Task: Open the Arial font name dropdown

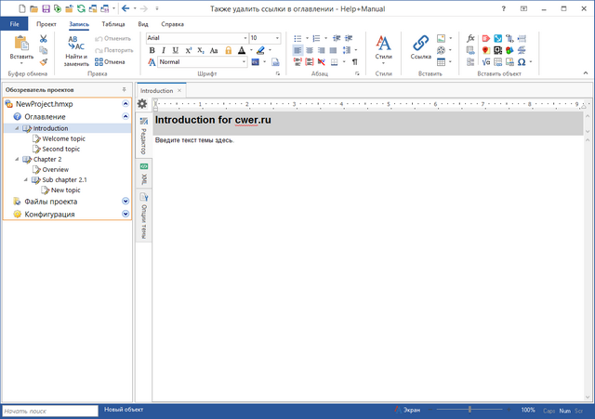Action: click(194, 38)
